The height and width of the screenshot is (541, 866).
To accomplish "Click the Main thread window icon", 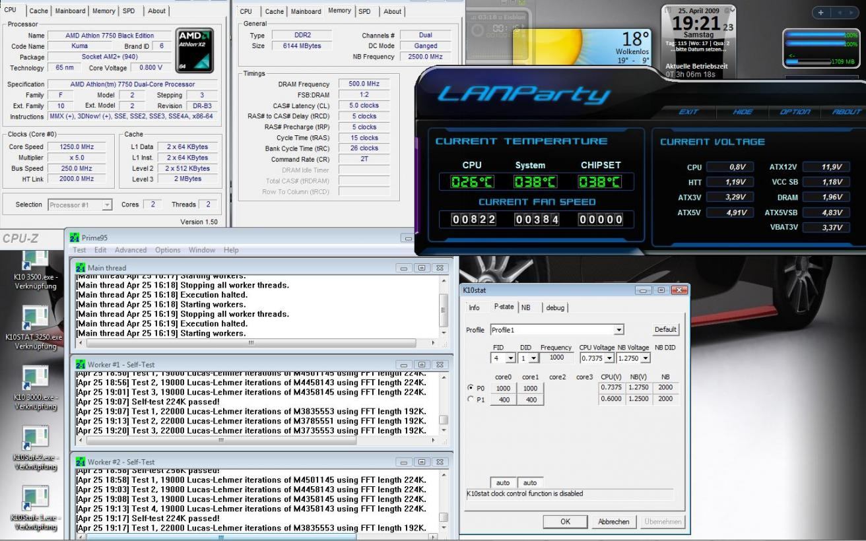I will 81,267.
